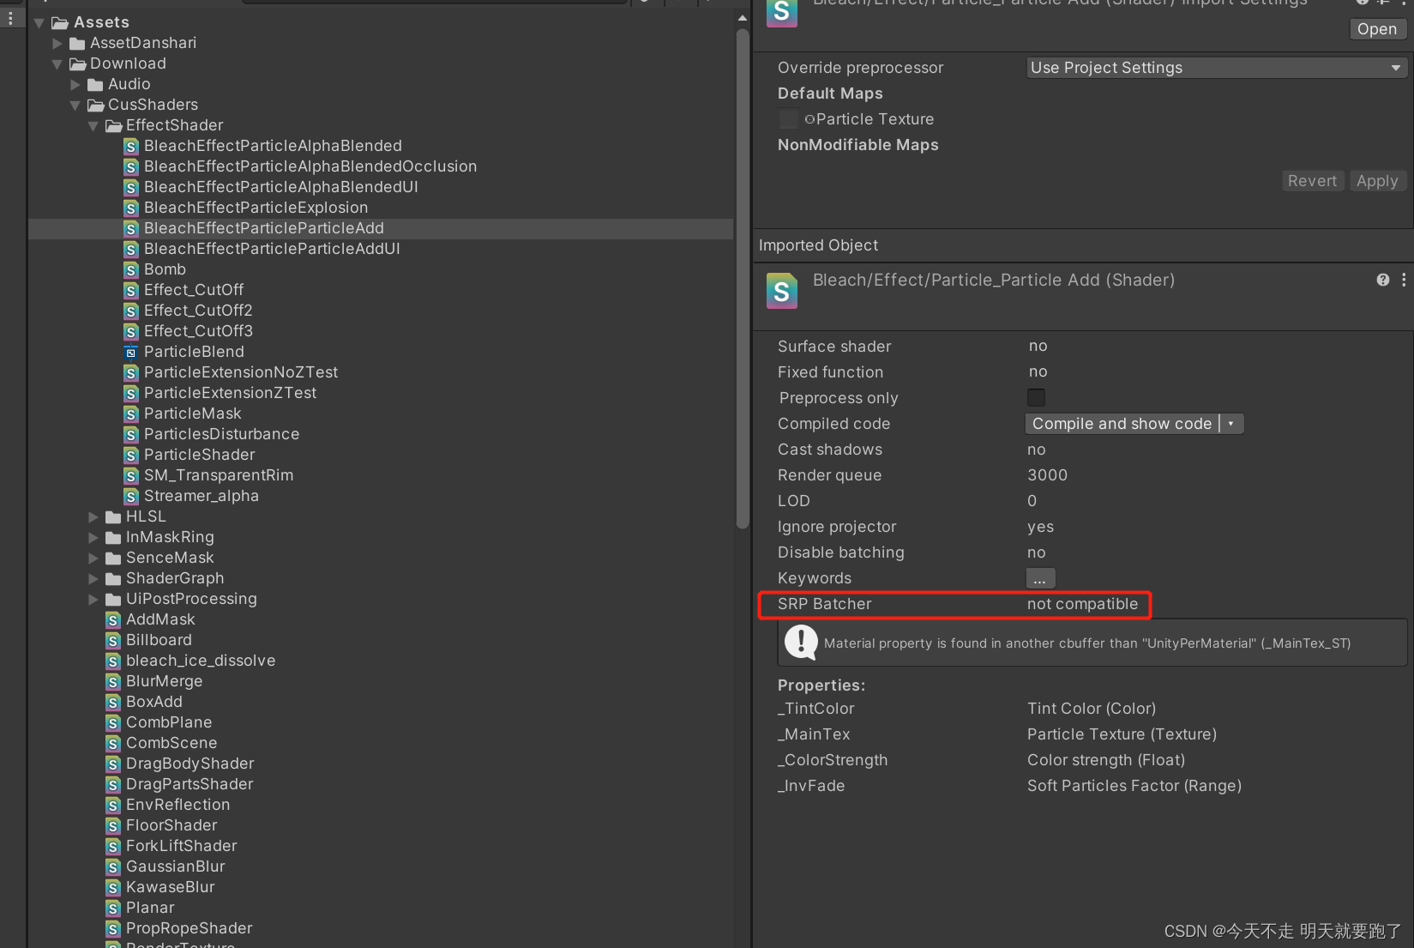Enable the Preprocess only checkbox
Viewport: 1414px width, 948px height.
tap(1036, 397)
